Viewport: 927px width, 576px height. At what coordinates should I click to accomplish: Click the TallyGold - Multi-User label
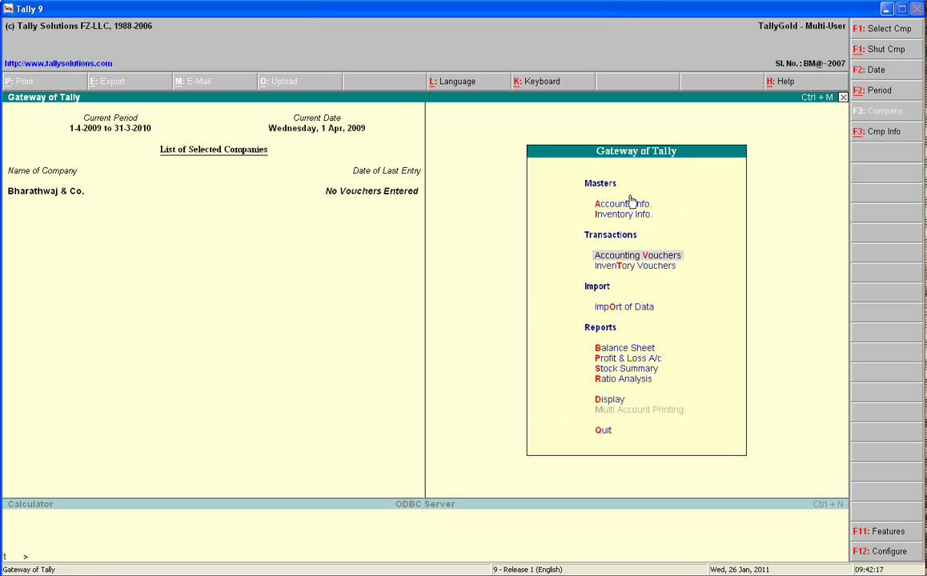[x=801, y=26]
